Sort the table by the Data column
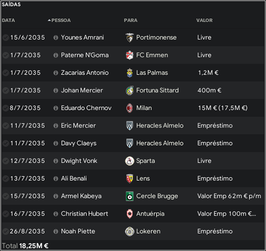The height and width of the screenshot is (251, 266). click(x=9, y=20)
